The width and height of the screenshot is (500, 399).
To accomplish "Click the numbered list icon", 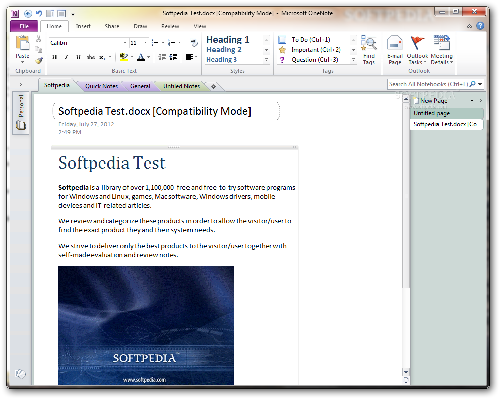I will (172, 43).
